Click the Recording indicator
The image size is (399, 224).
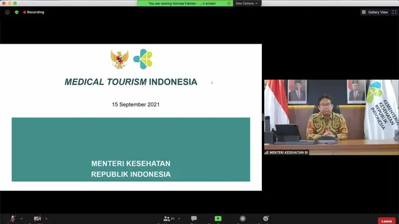[34, 12]
